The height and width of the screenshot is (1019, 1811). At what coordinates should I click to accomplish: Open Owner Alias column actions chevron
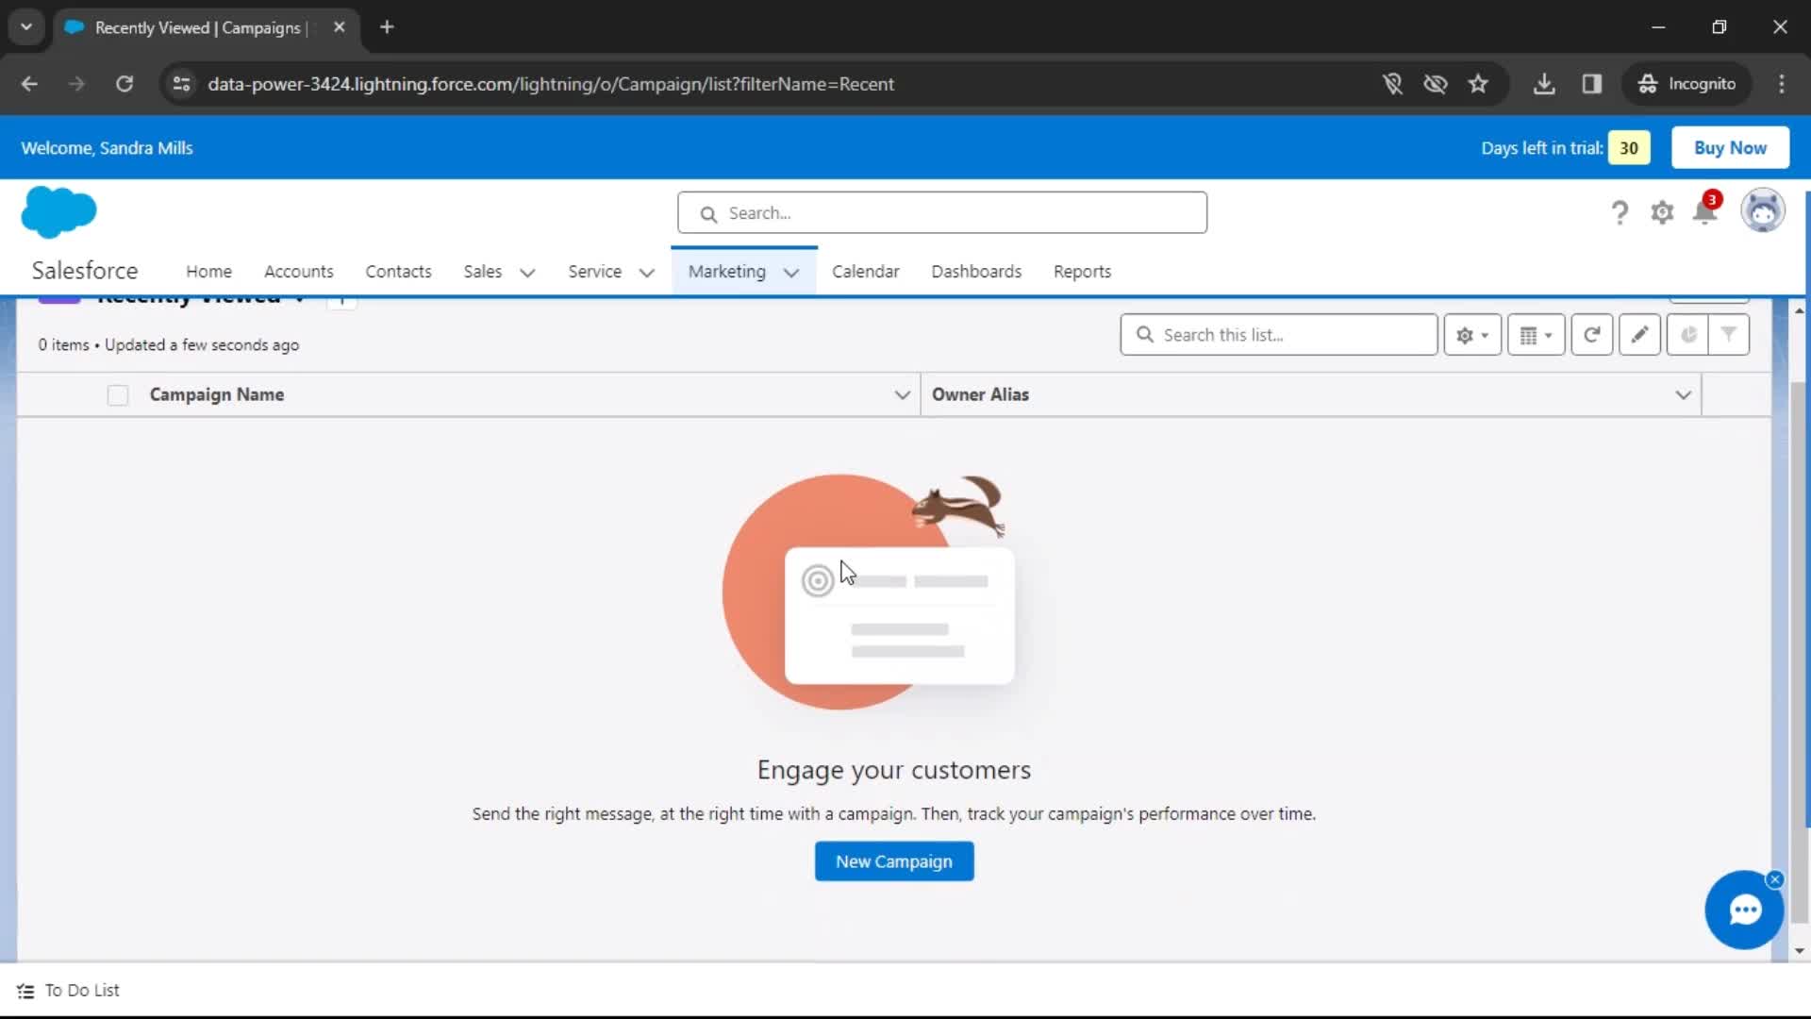pyautogui.click(x=1683, y=395)
